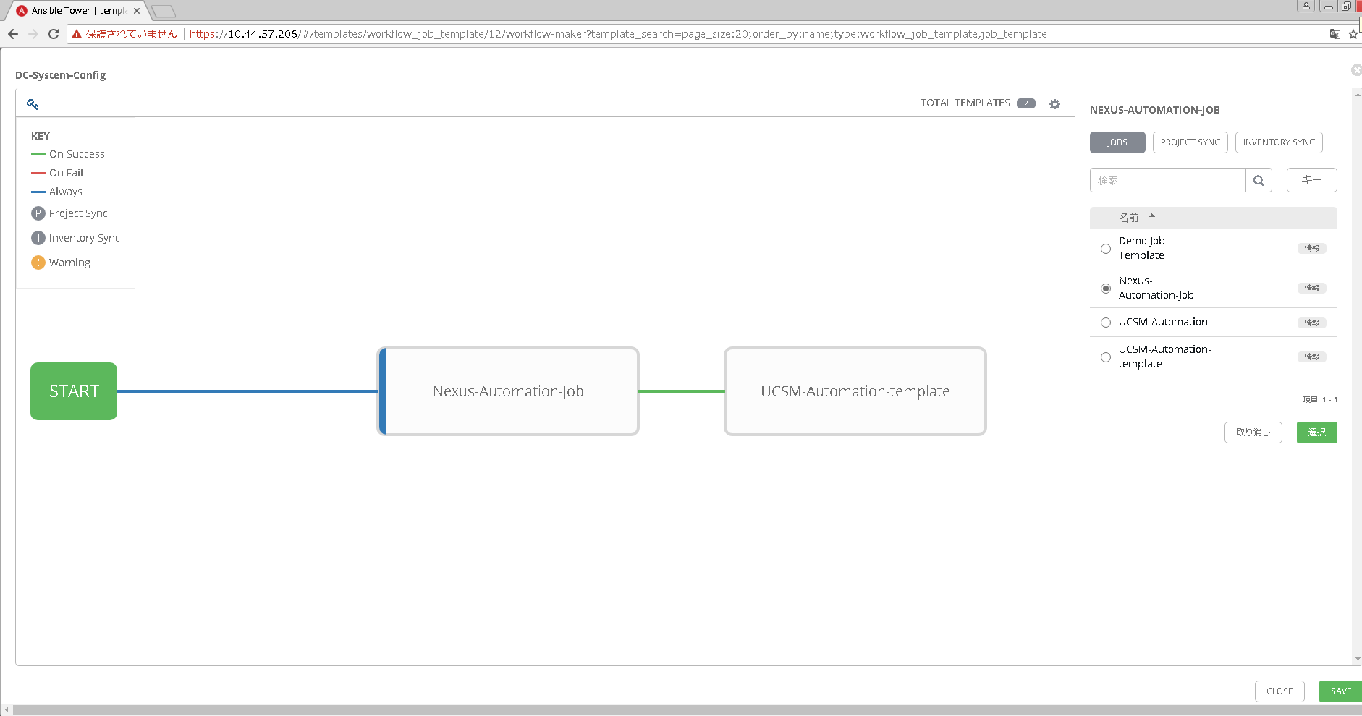Click the TOTAL TEMPLATES count badge
Screen dimensions: 1362x716
coord(1026,103)
